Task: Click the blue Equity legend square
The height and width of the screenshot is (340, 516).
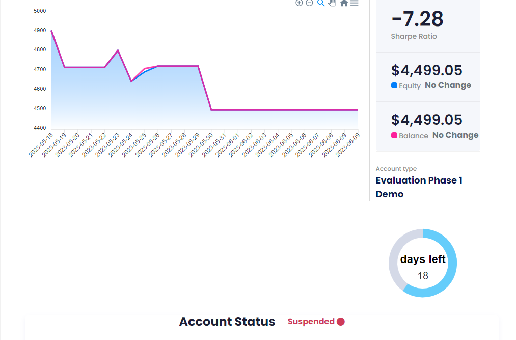Action: (x=394, y=85)
